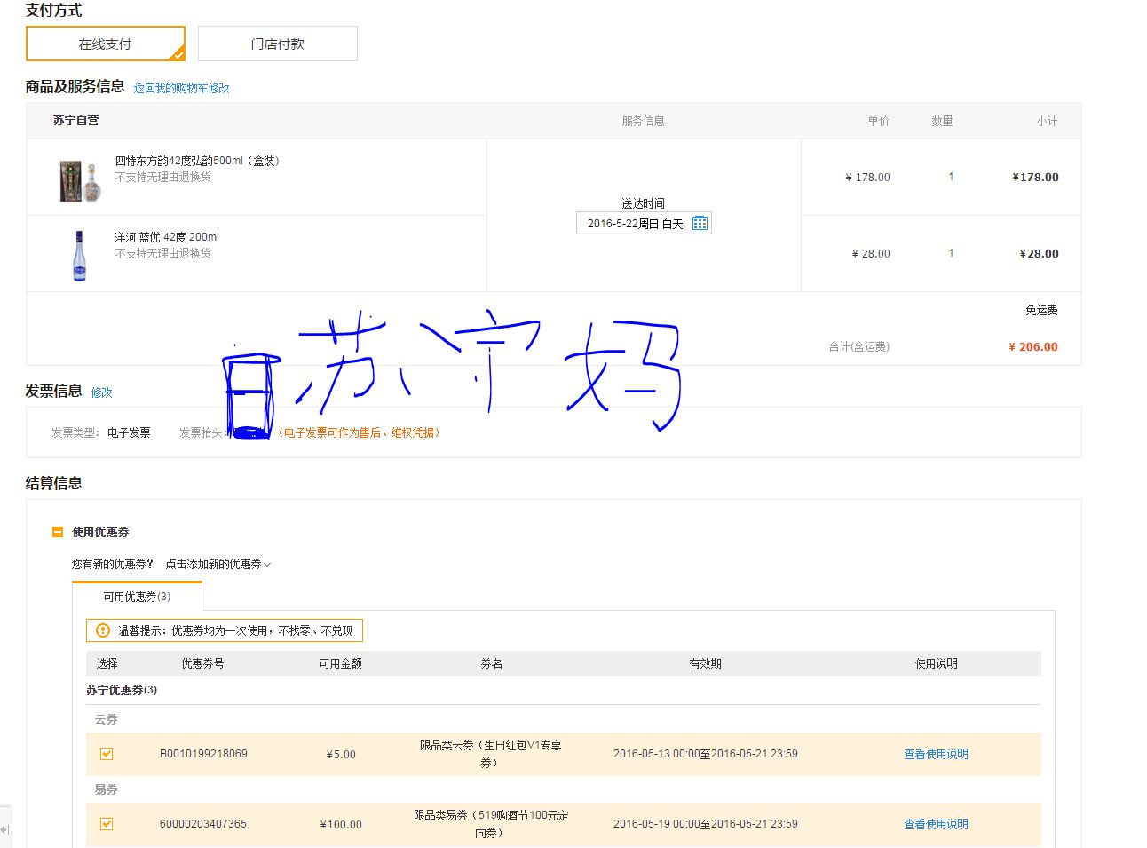Click the 优惠券号 table header
1147x848 pixels.
pyautogui.click(x=202, y=663)
